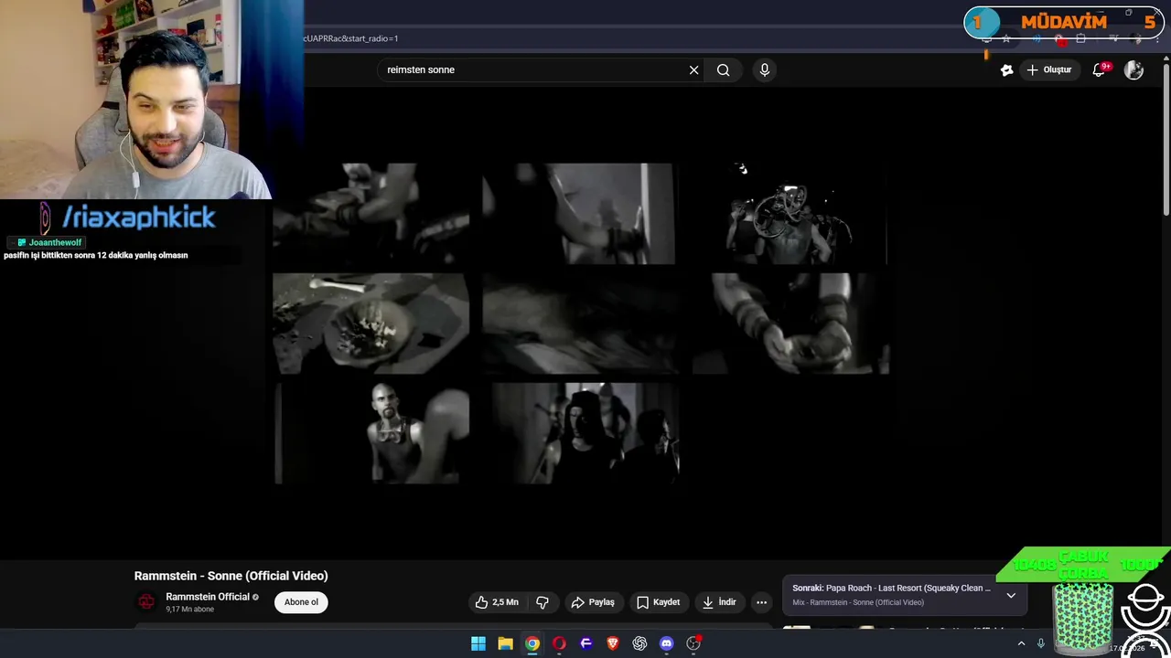This screenshot has height=658, width=1171.
Task: Open the notifications bell
Action: (1100, 69)
